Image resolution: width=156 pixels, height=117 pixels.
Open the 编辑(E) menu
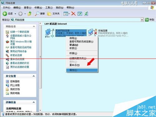pos(17,7)
